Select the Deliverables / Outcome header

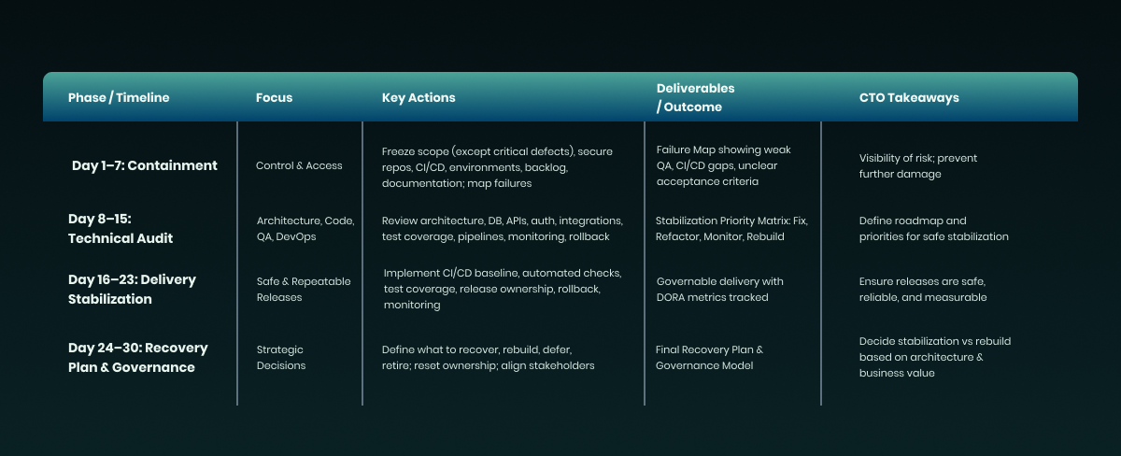click(695, 97)
